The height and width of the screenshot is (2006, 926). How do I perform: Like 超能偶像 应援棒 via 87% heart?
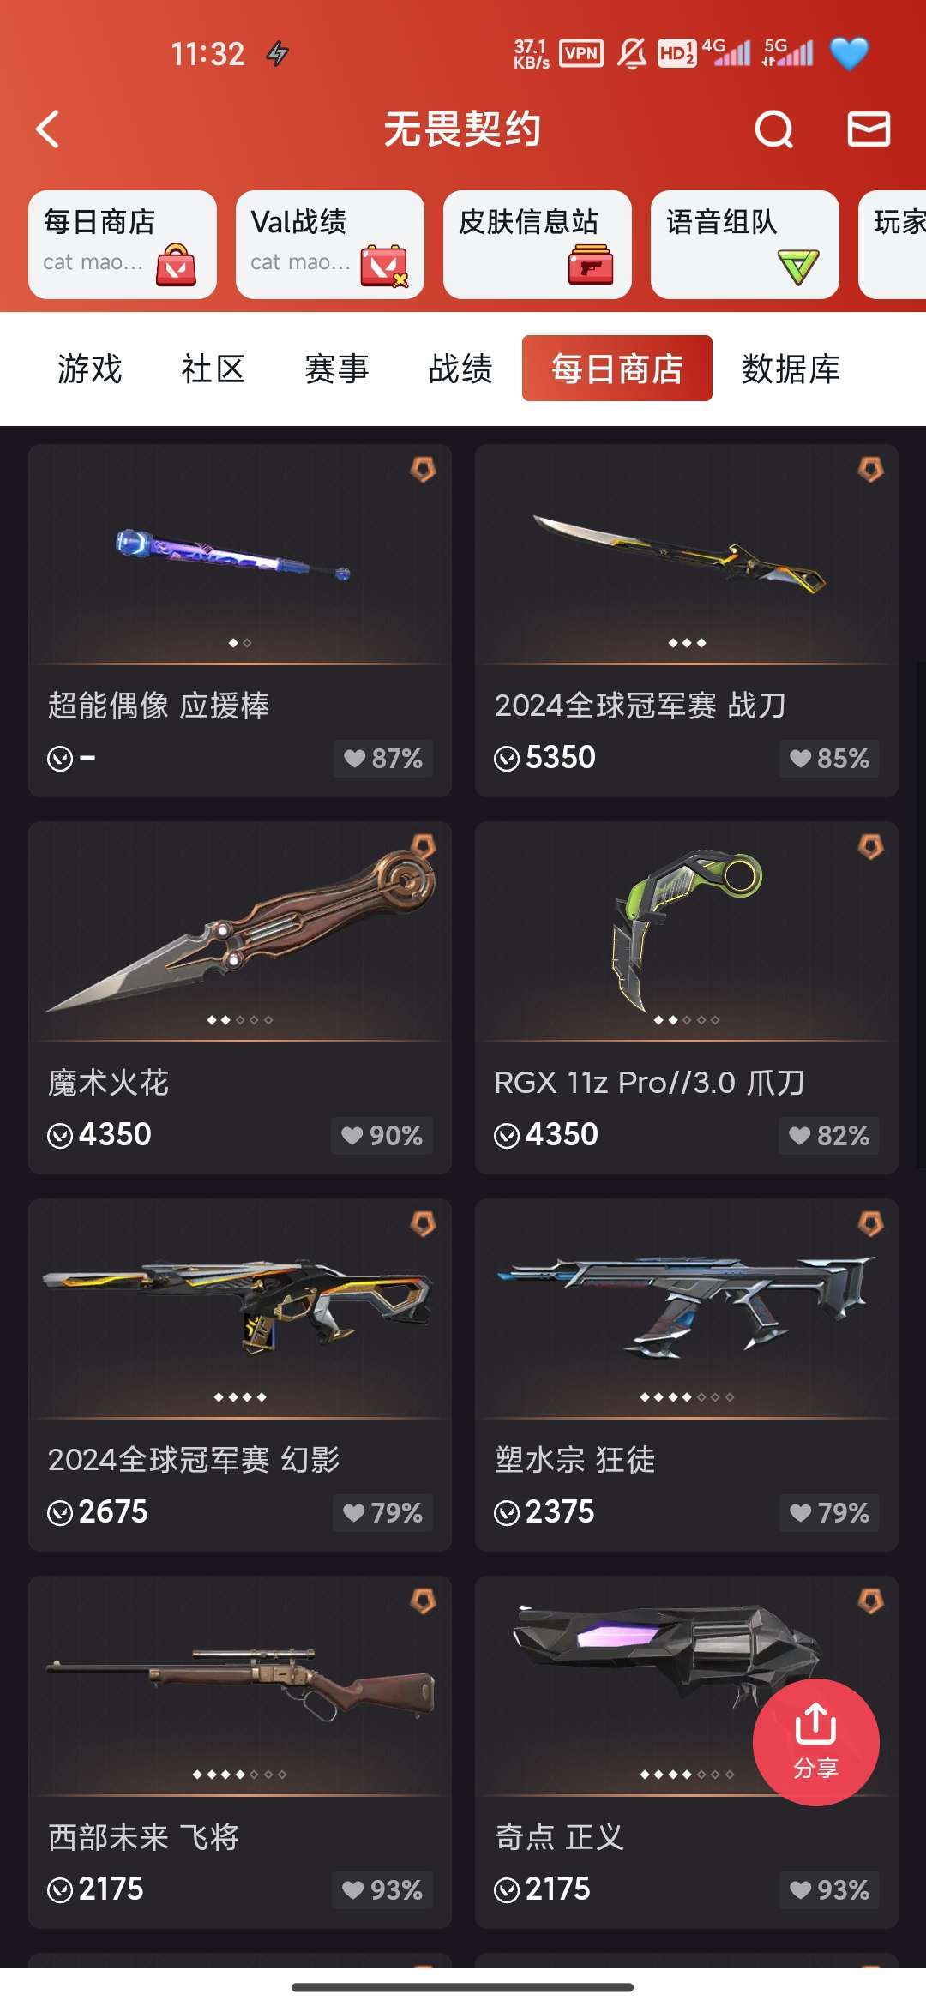coord(383,759)
